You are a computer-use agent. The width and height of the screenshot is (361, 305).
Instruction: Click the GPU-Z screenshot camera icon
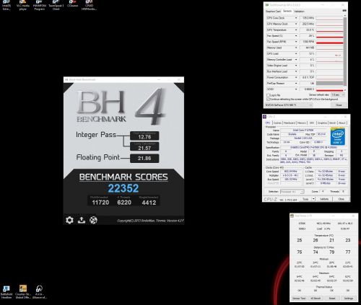(344, 11)
